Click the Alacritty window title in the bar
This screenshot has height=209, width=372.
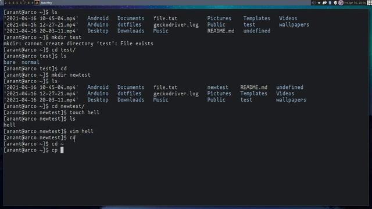(46, 3)
